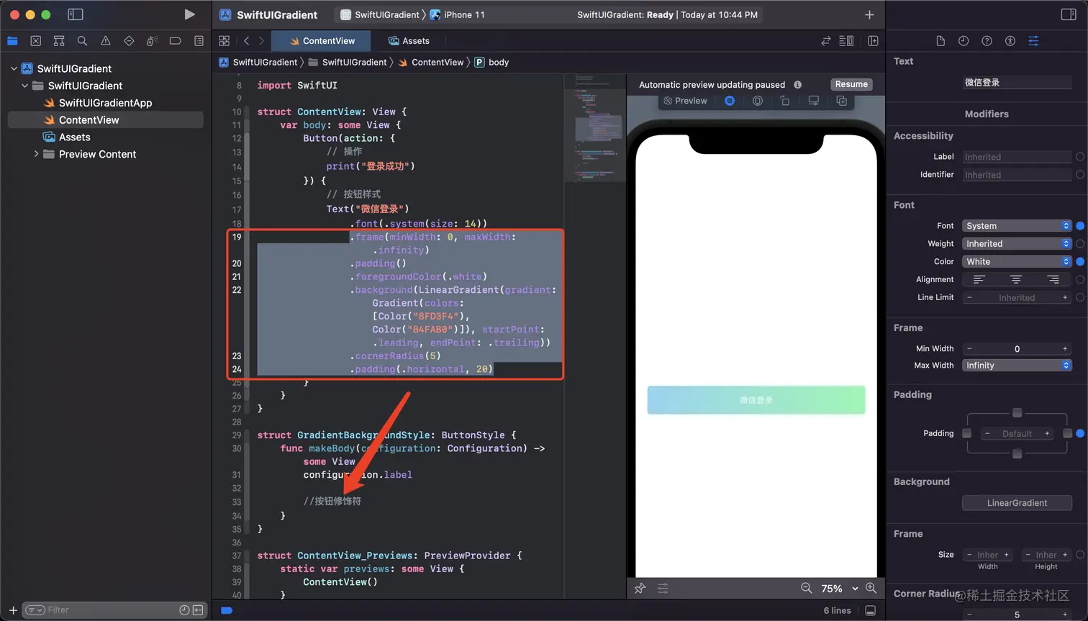Decrease the Corner Radius value

[969, 615]
